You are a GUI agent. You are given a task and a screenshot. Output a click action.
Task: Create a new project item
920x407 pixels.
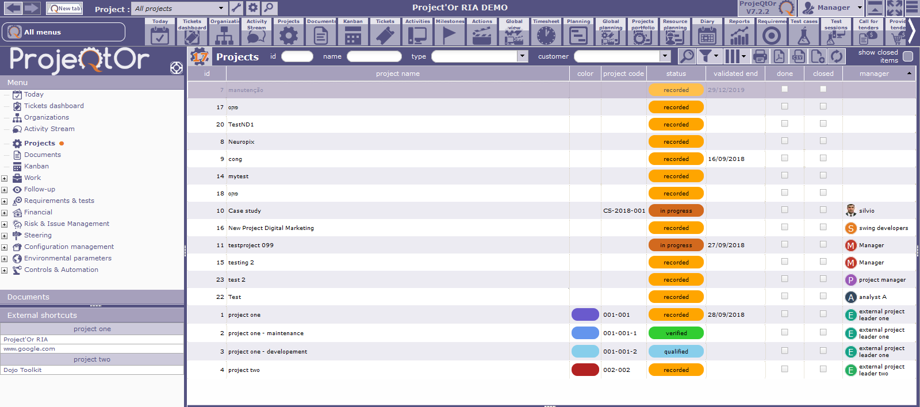coord(817,56)
